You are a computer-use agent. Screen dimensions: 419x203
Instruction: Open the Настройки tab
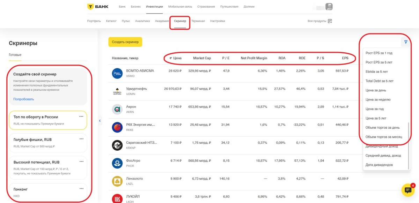[x=218, y=21]
